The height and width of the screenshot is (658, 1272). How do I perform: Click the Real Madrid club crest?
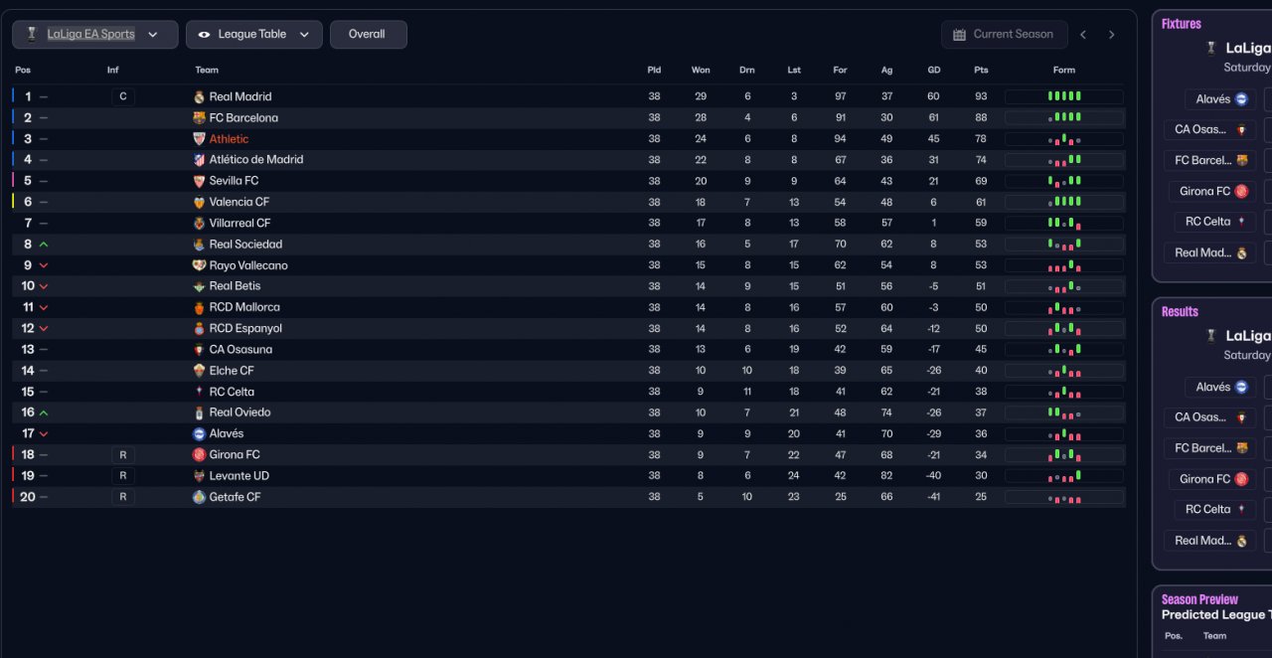tap(199, 97)
